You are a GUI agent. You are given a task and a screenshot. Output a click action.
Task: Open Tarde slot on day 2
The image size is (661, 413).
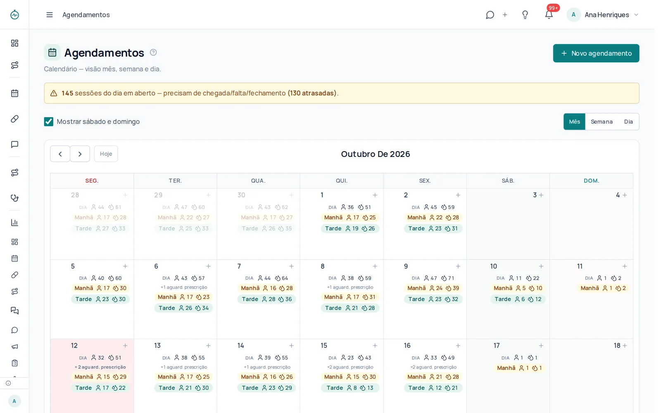point(433,228)
